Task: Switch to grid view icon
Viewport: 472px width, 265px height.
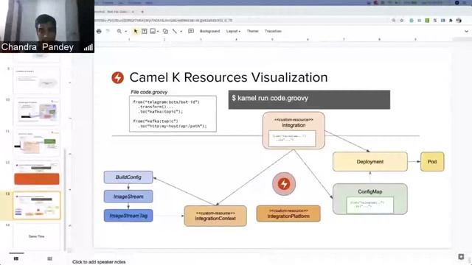Action: pos(49,258)
